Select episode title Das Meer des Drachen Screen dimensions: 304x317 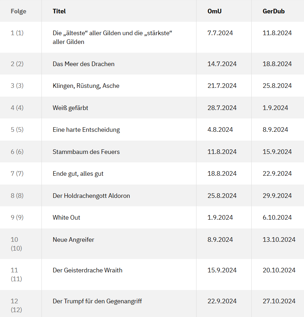pyautogui.click(x=84, y=64)
